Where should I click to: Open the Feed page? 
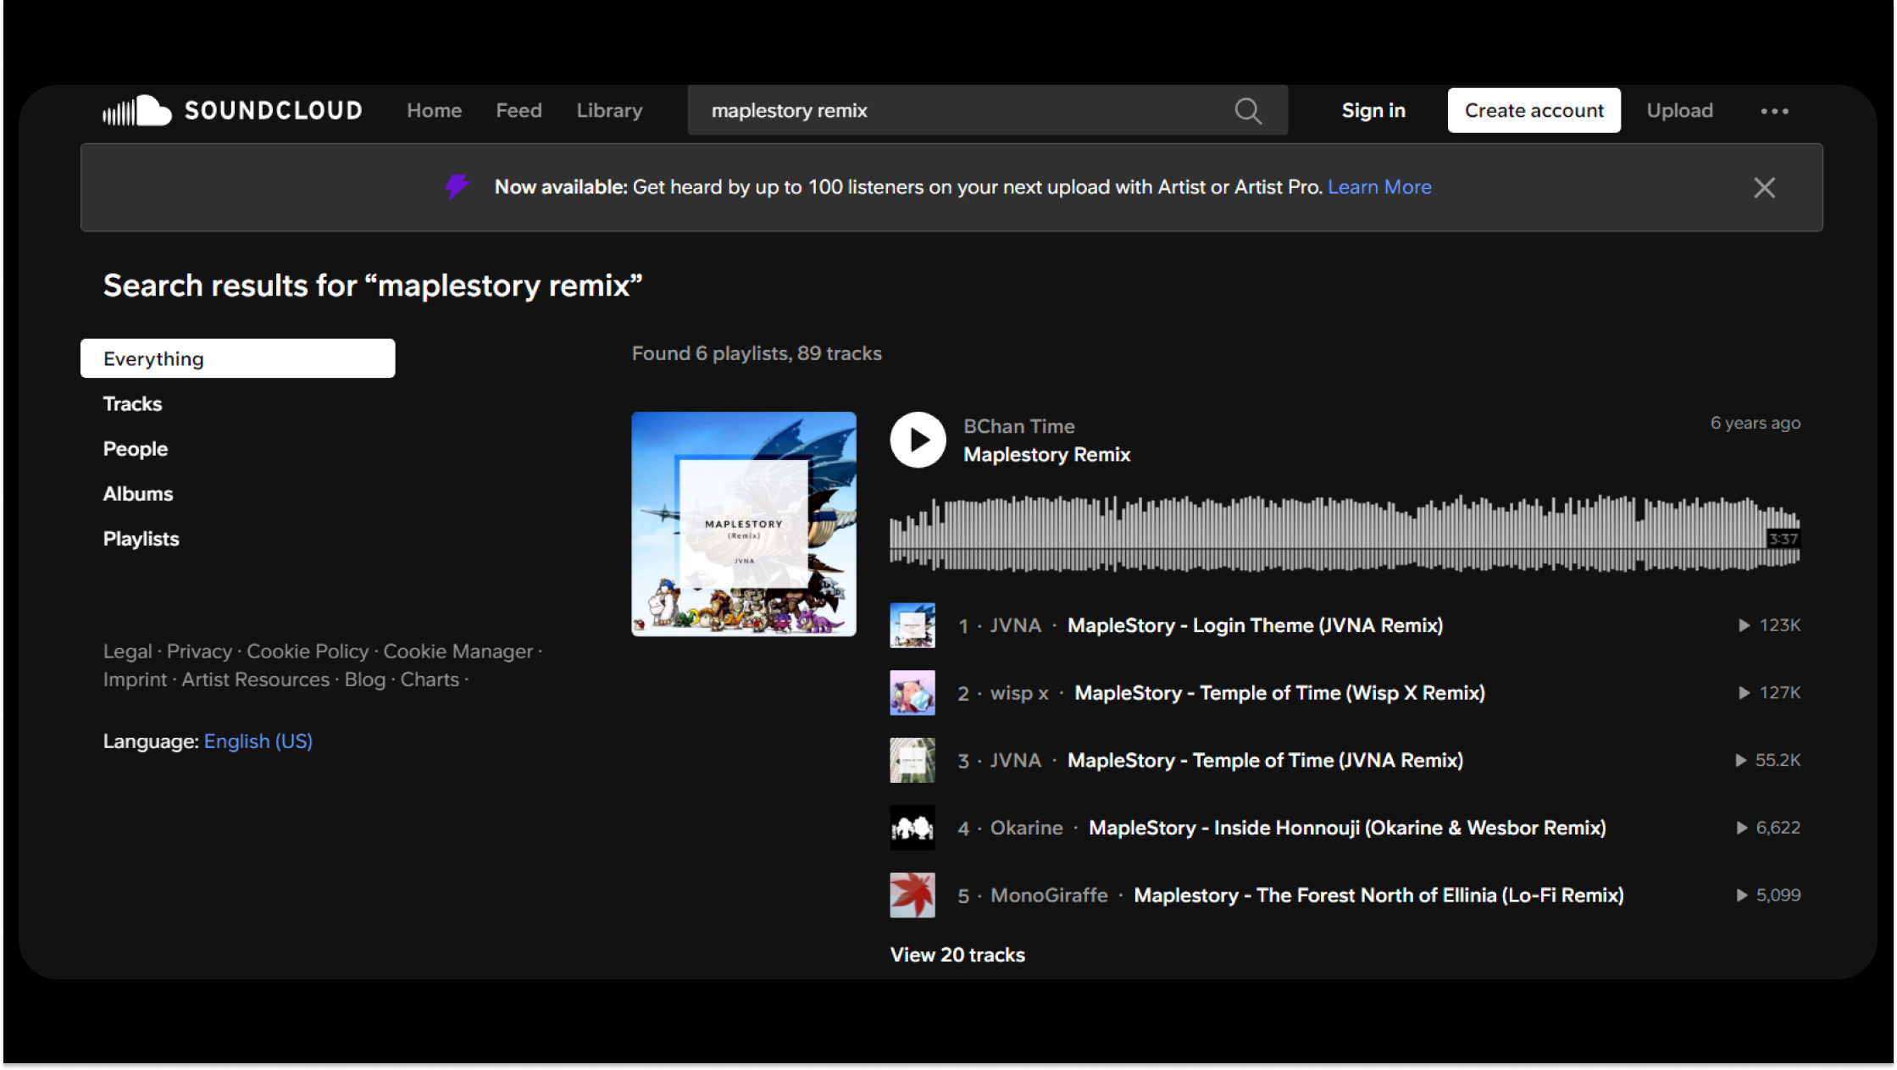[519, 110]
